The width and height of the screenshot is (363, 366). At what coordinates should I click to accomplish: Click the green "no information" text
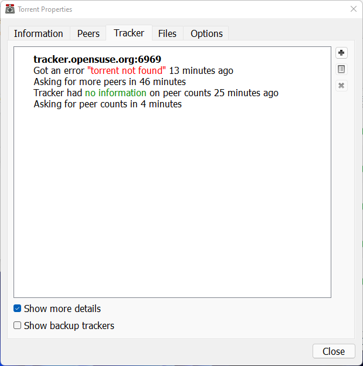pyautogui.click(x=116, y=93)
